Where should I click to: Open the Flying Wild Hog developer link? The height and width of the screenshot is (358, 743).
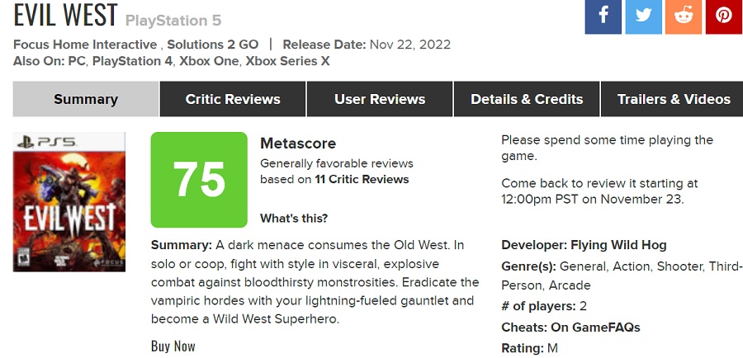coord(618,245)
